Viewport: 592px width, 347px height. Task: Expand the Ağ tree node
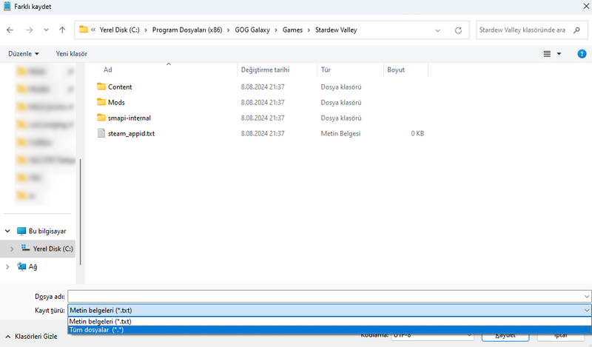(x=7, y=266)
